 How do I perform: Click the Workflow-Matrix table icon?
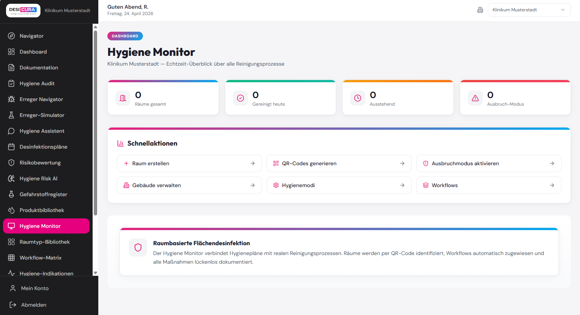pyautogui.click(x=11, y=258)
